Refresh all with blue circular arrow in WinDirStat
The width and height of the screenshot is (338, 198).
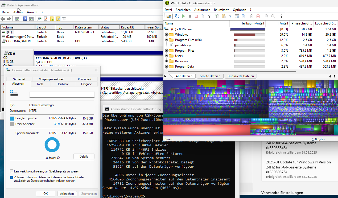click(x=177, y=16)
